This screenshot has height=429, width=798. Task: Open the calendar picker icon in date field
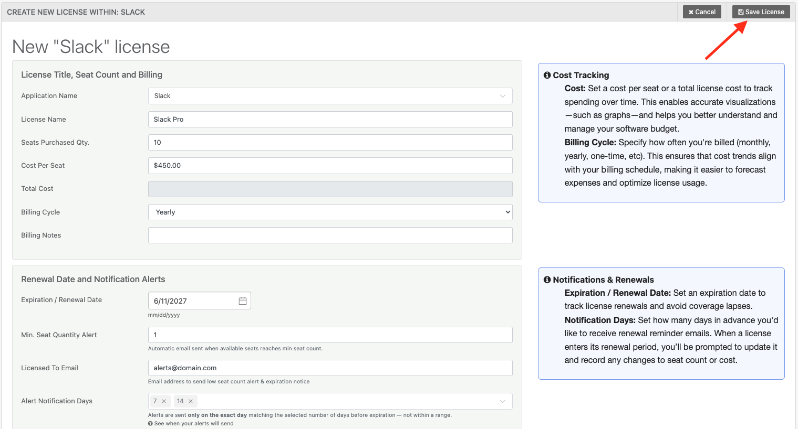pos(243,301)
